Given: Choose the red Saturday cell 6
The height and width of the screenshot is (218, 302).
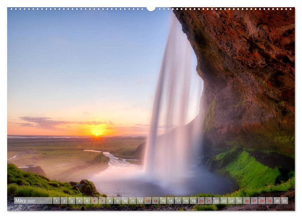Looking at the screenshot, I should coord(94,201).
